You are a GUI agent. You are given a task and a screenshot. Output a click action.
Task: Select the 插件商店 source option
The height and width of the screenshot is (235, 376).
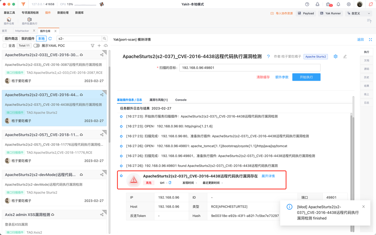11,38
